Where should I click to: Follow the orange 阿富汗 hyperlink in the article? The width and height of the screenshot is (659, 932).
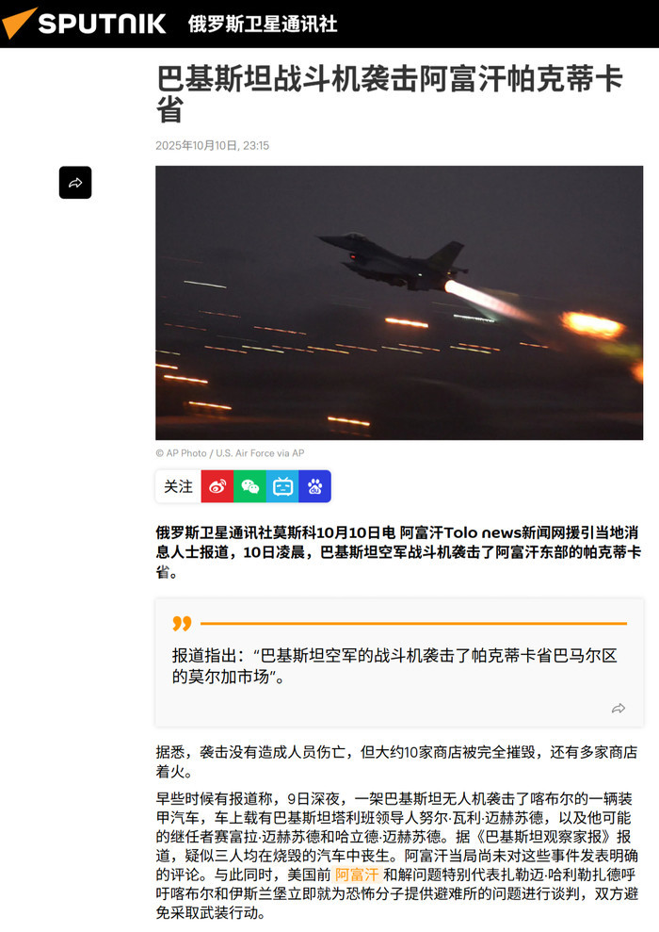356,875
